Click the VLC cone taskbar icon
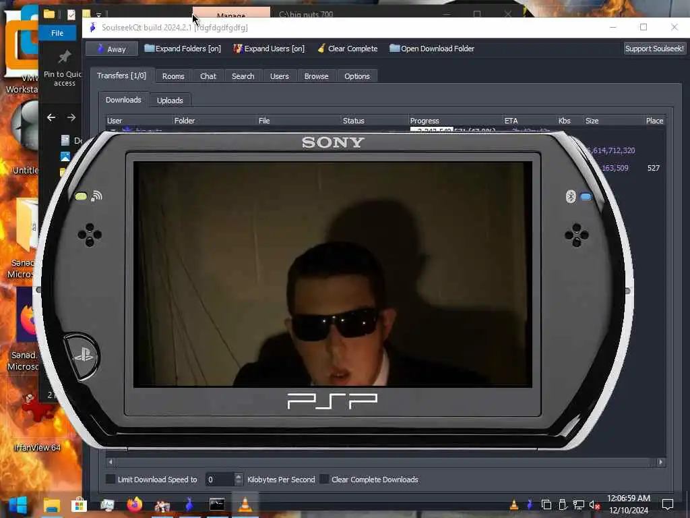The width and height of the screenshot is (690, 518). 245,505
